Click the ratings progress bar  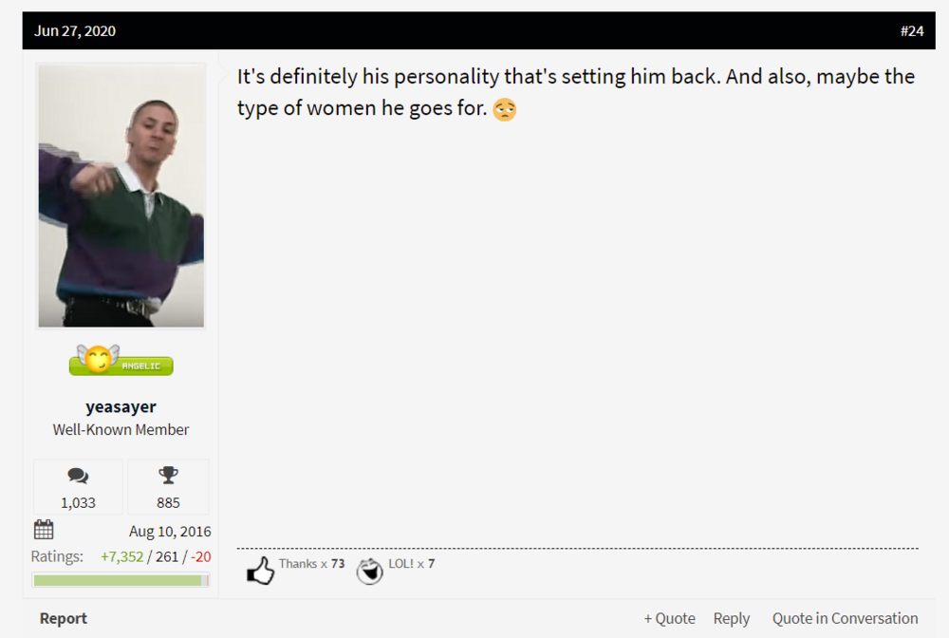point(121,580)
